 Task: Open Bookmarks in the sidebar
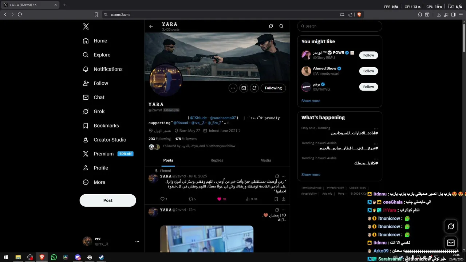pos(101,126)
